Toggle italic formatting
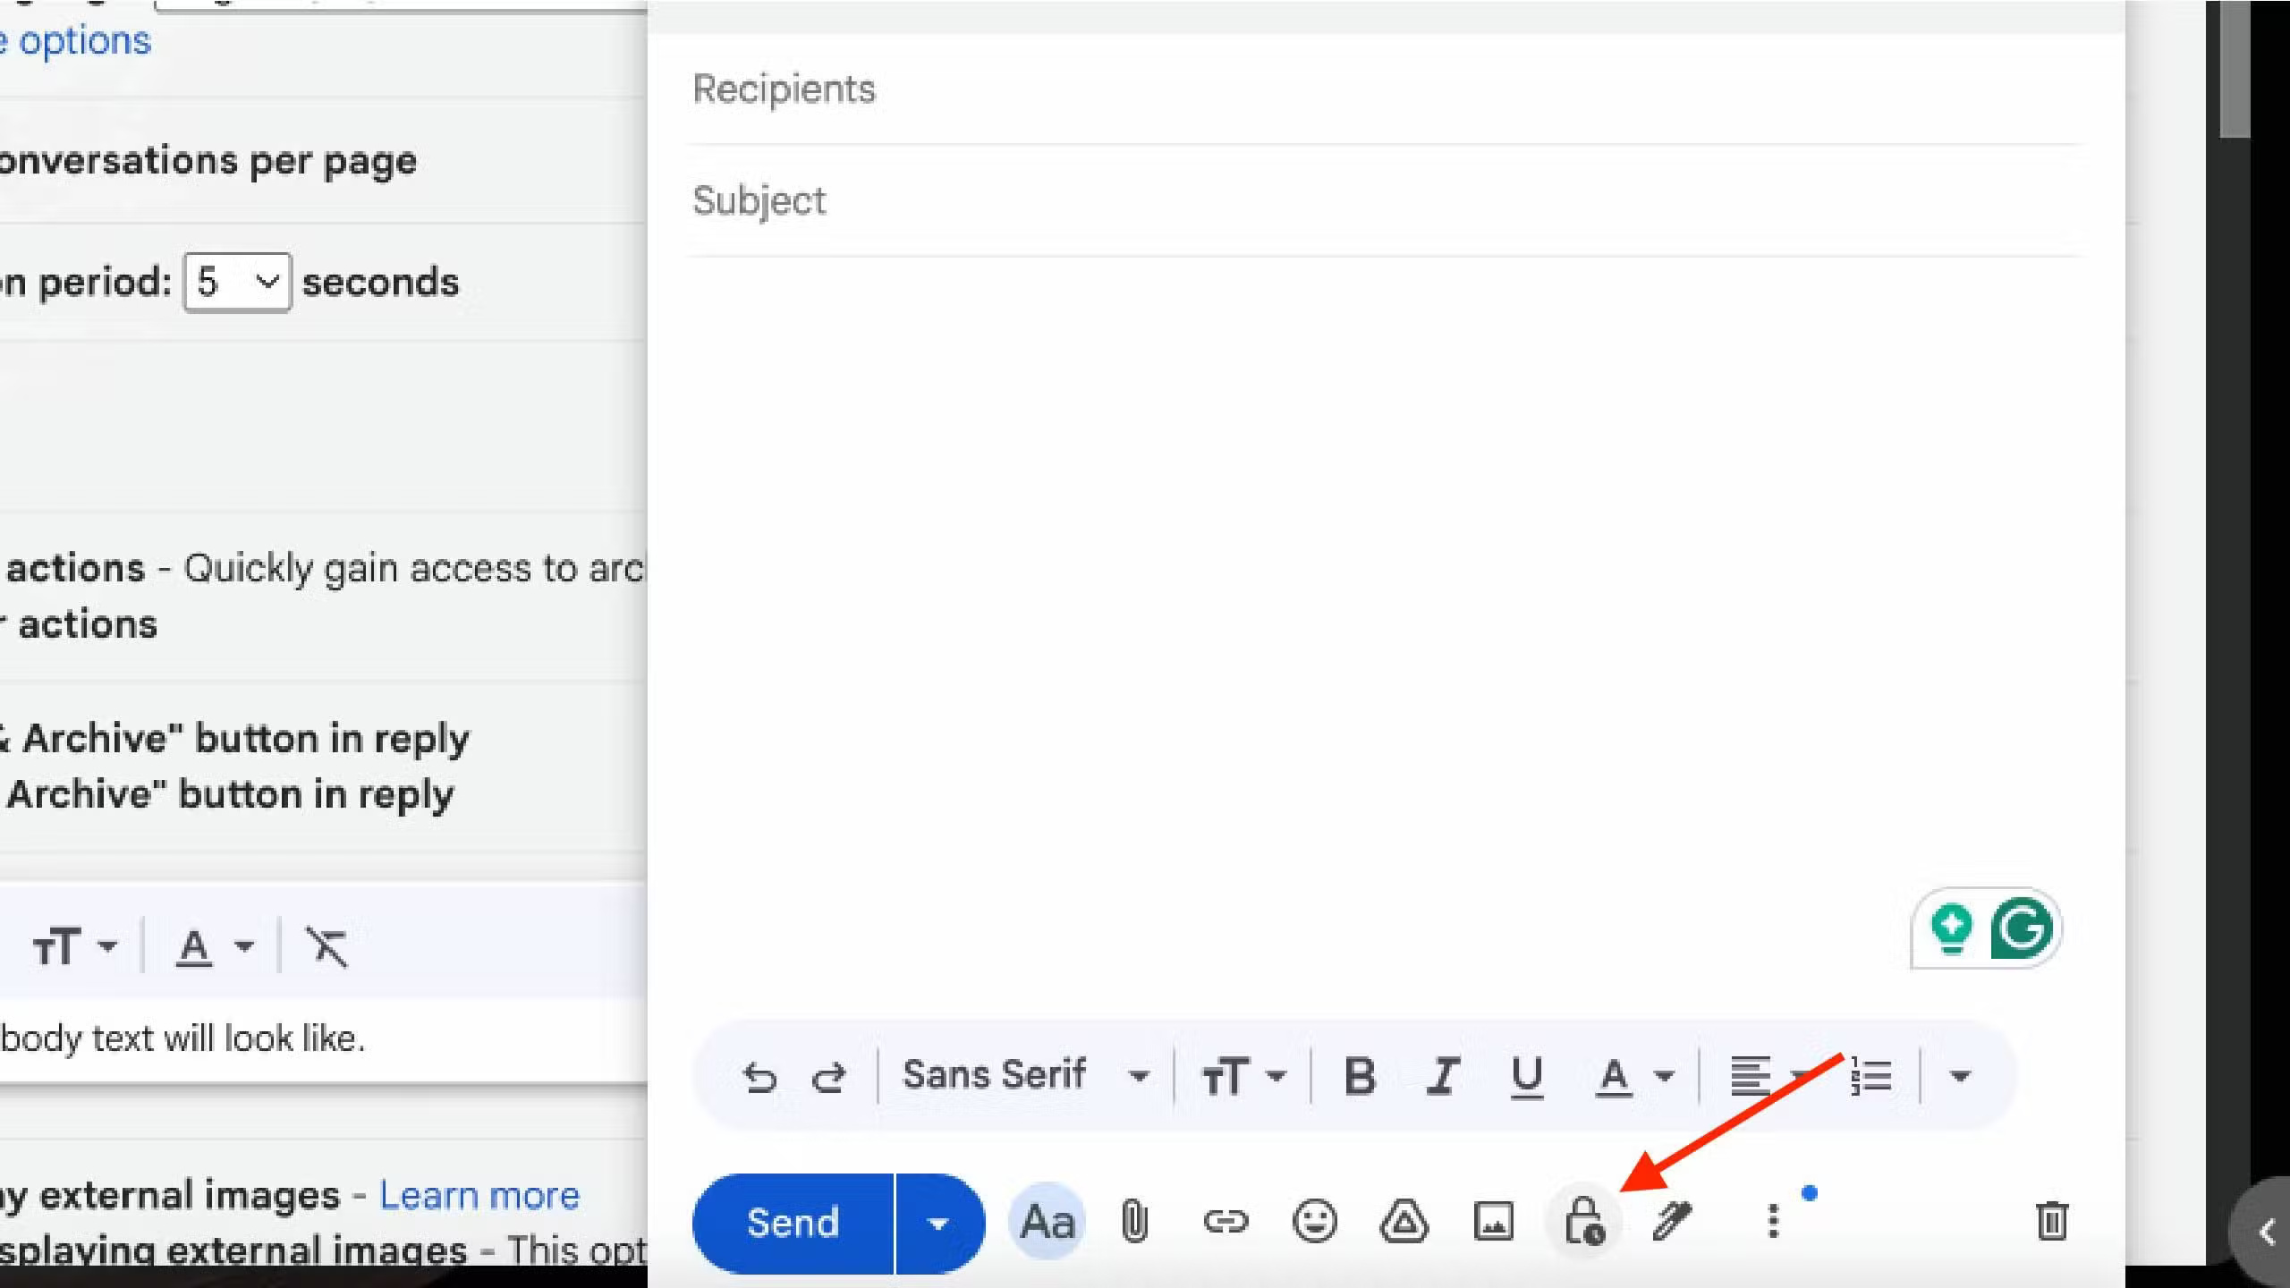This screenshot has width=2290, height=1288. coord(1442,1076)
